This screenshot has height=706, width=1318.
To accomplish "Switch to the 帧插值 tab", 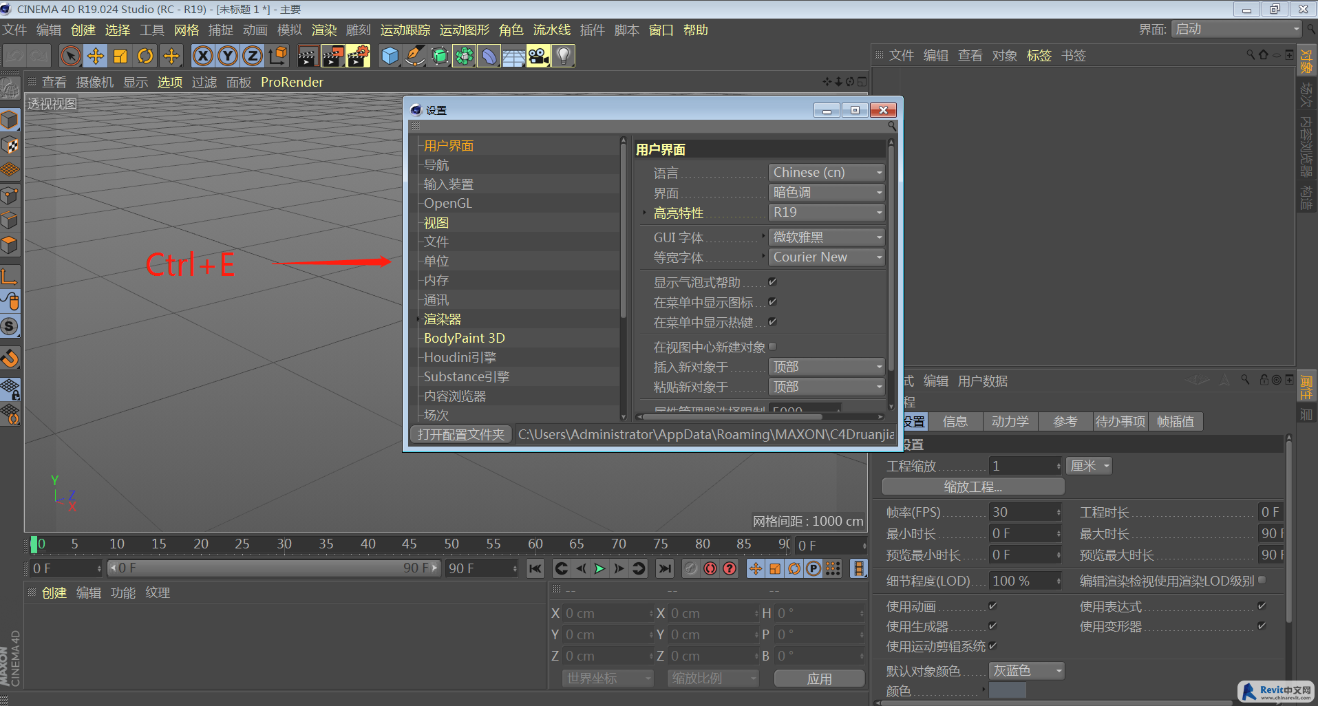I will [x=1176, y=421].
